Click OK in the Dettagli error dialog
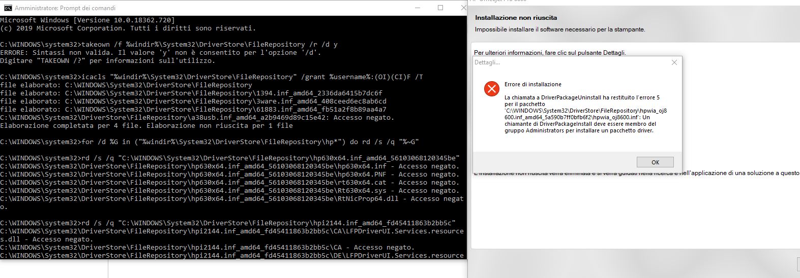The height and width of the screenshot is (278, 800). 655,162
